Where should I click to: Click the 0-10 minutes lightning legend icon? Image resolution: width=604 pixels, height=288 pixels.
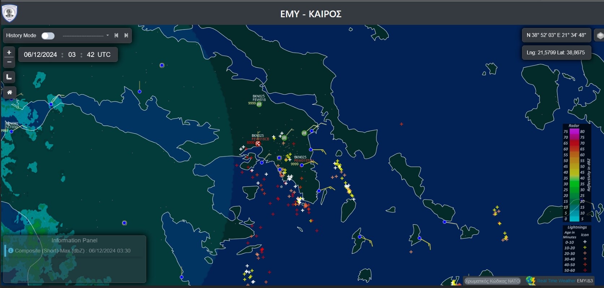pos(585,242)
